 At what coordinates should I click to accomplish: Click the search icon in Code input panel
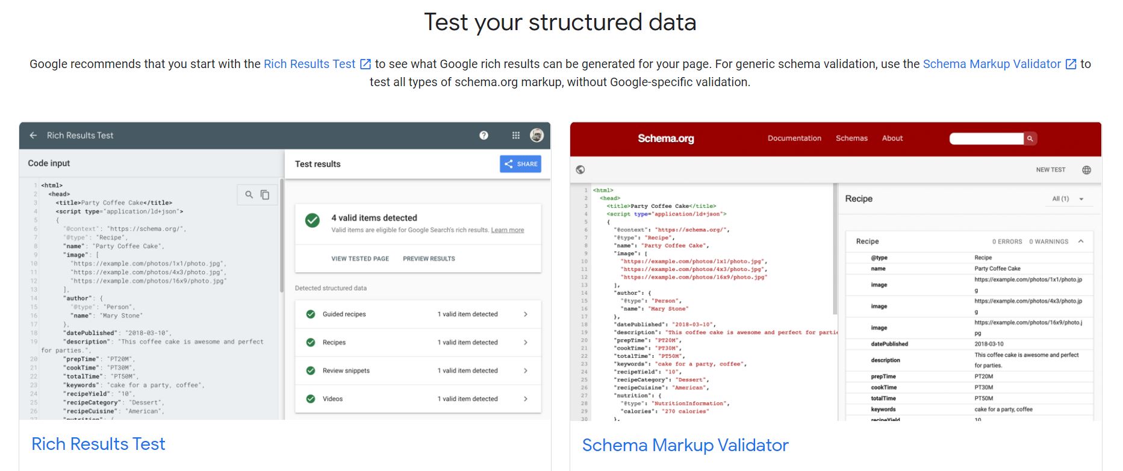coord(249,195)
